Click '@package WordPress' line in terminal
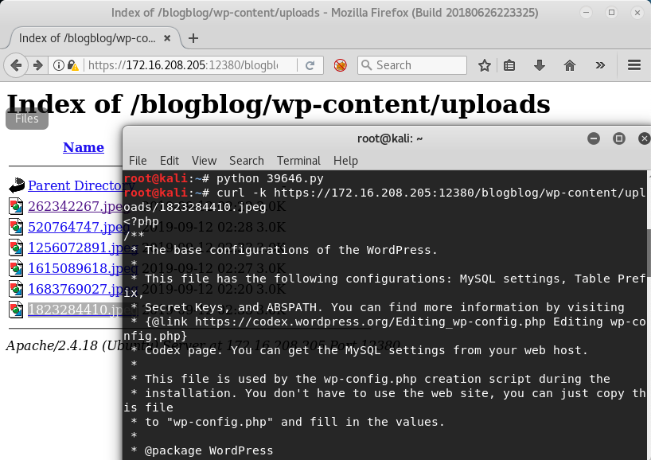 (x=209, y=450)
